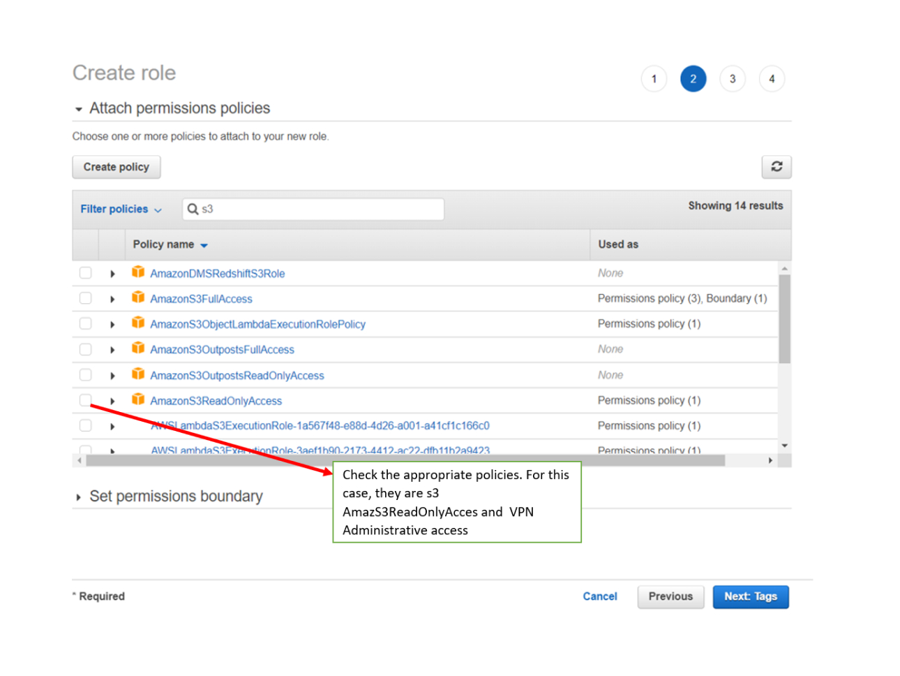The width and height of the screenshot is (900, 676).
Task: Select the AmazonS3OutpostsFullAccess checkbox
Action: 85,349
